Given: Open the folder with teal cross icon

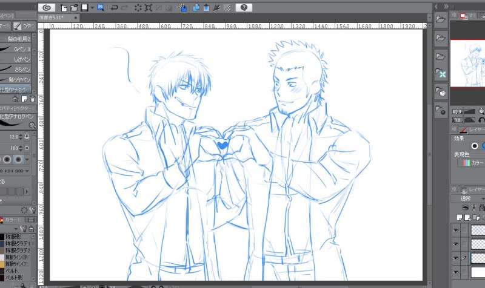Looking at the screenshot, I should point(441,73).
